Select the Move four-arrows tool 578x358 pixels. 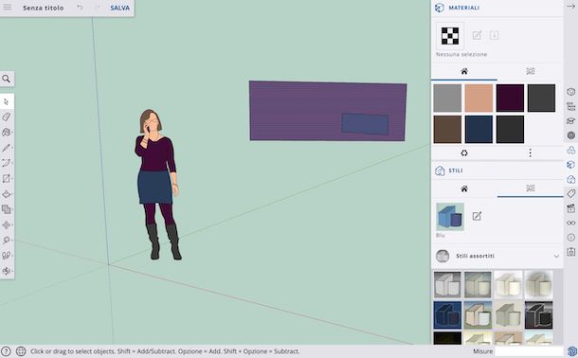pos(7,224)
